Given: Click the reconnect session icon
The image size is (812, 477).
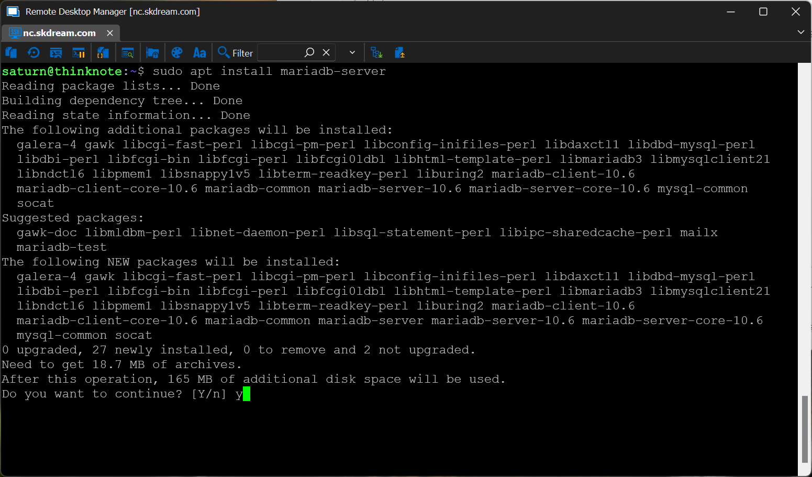Looking at the screenshot, I should click(34, 52).
